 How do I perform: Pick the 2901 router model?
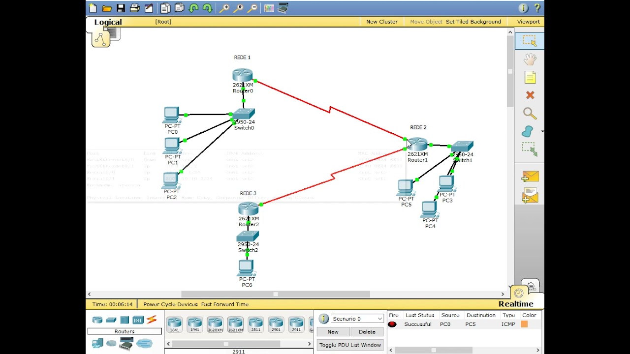coord(276,324)
